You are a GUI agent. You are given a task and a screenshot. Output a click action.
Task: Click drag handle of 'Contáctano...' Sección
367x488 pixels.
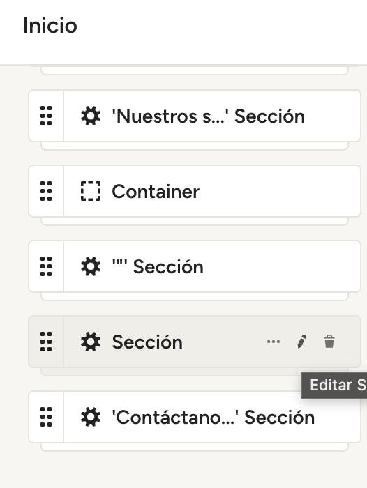click(46, 417)
